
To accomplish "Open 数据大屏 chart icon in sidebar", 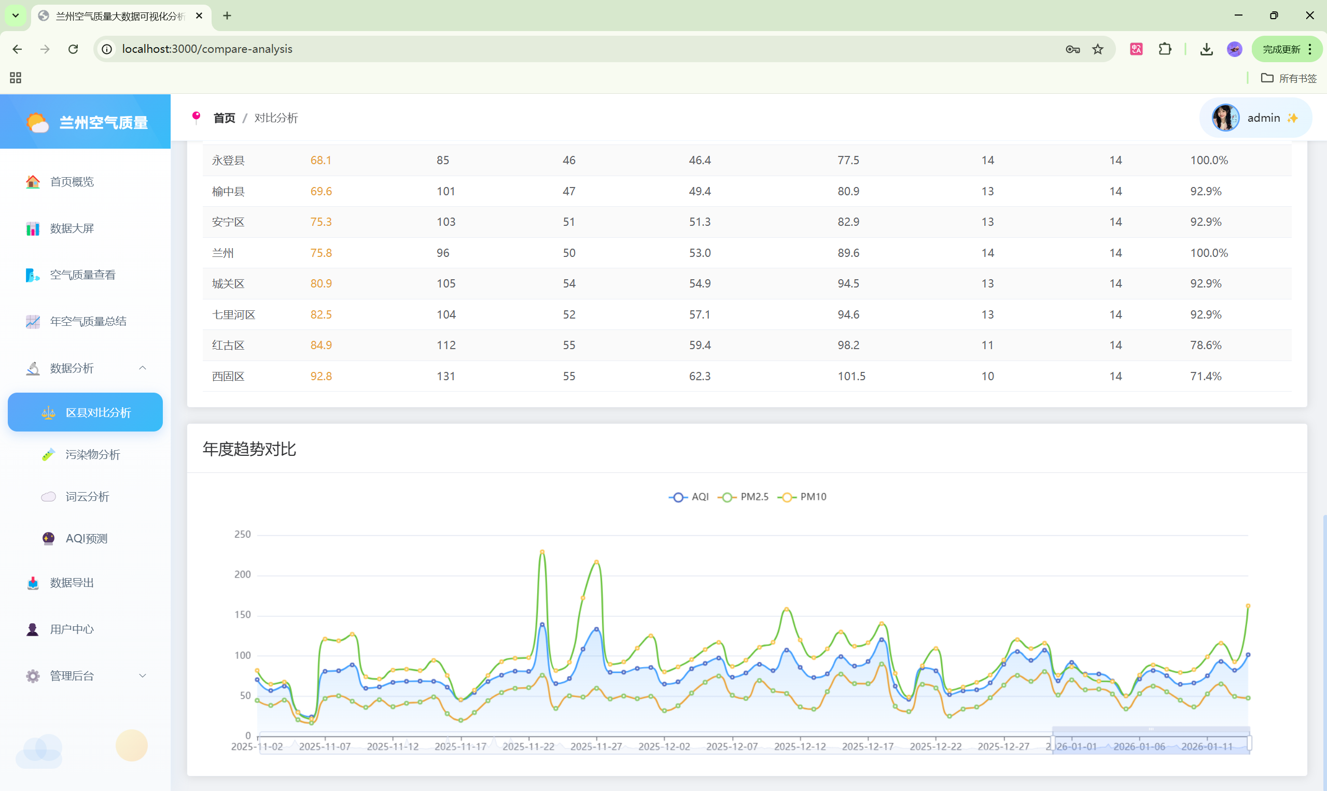I will tap(33, 228).
